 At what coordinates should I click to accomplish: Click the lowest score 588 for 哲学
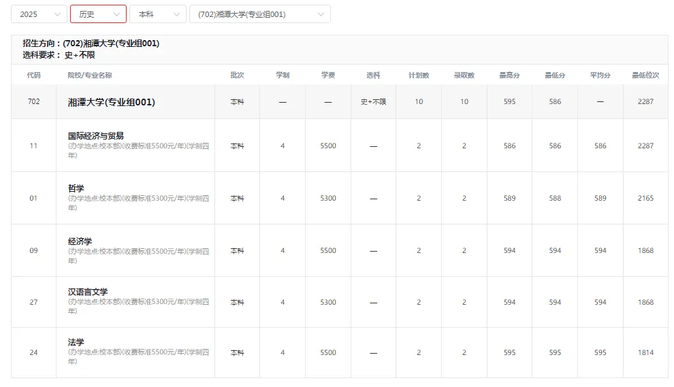(555, 199)
